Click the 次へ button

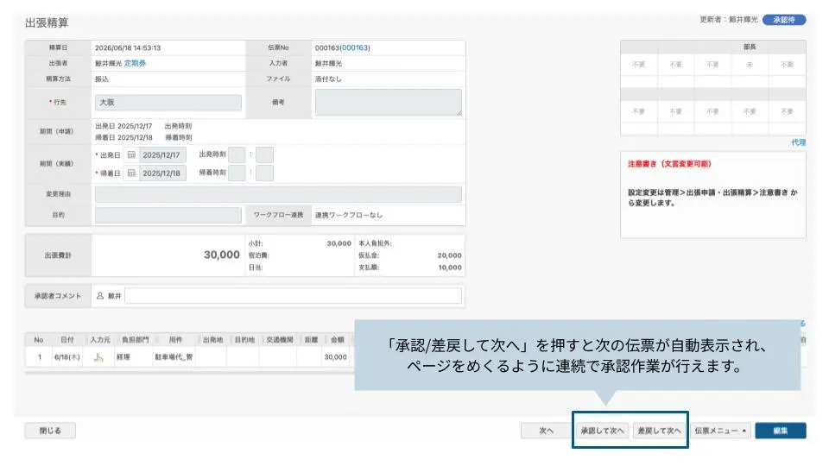click(x=546, y=431)
